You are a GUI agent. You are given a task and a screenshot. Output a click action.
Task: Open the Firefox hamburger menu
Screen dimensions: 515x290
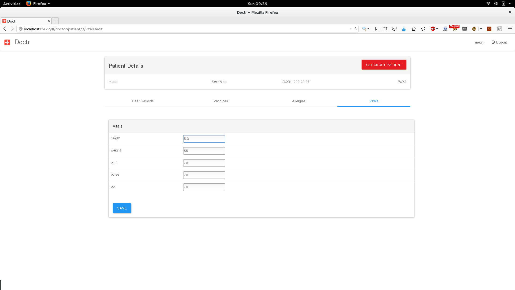point(510,29)
